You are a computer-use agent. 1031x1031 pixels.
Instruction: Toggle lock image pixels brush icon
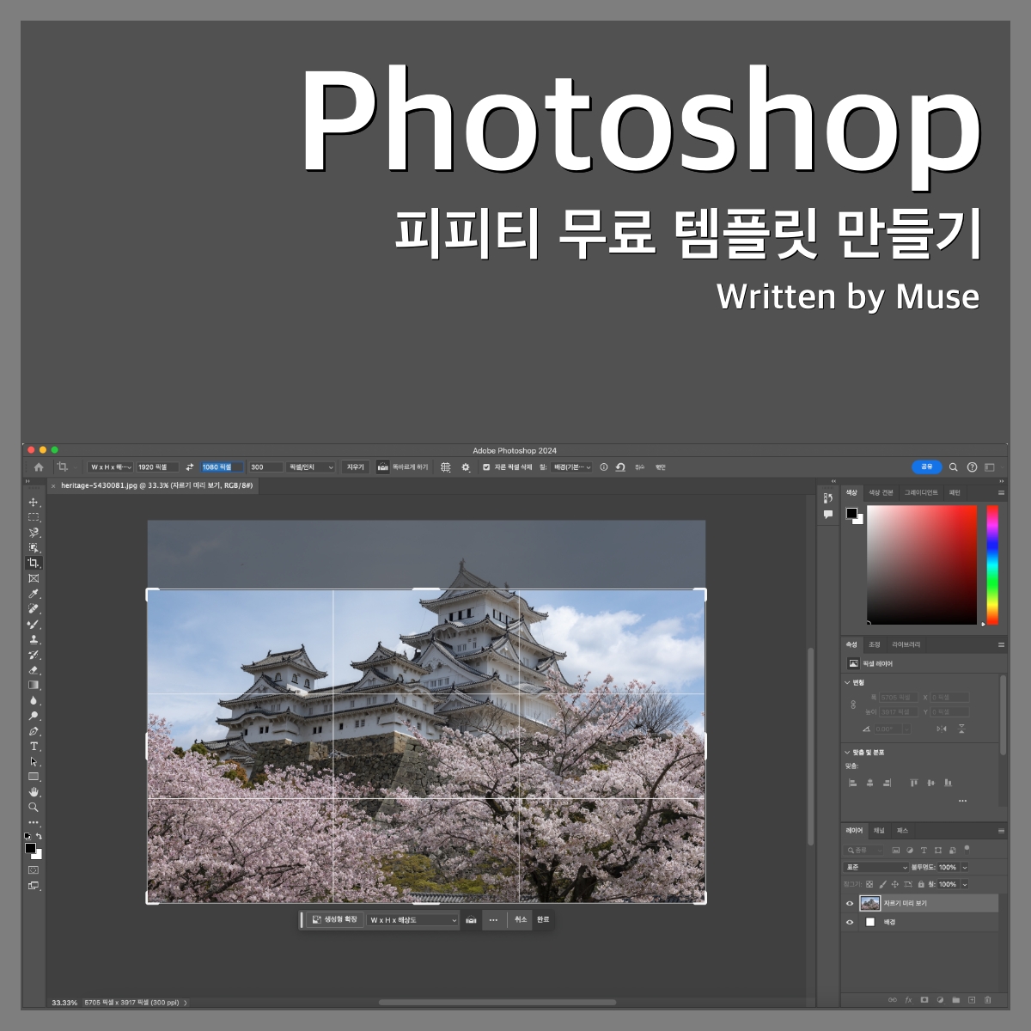pos(882,884)
